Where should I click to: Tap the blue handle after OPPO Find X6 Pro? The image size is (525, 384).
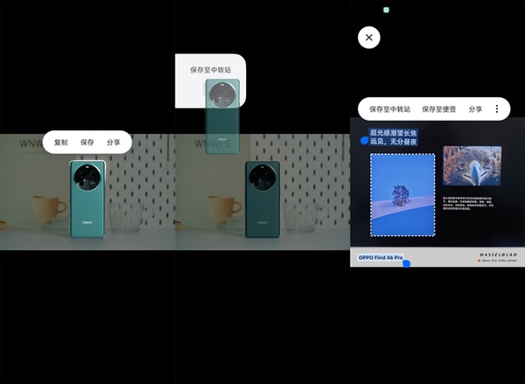point(406,262)
